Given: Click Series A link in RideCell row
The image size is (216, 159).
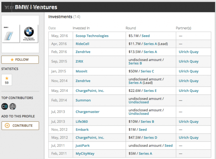Looking at the screenshot, I should coord(150,44).
